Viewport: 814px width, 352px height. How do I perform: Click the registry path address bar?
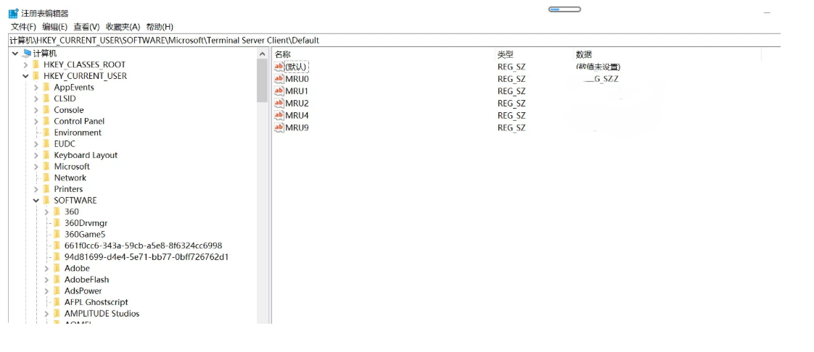[392, 41]
